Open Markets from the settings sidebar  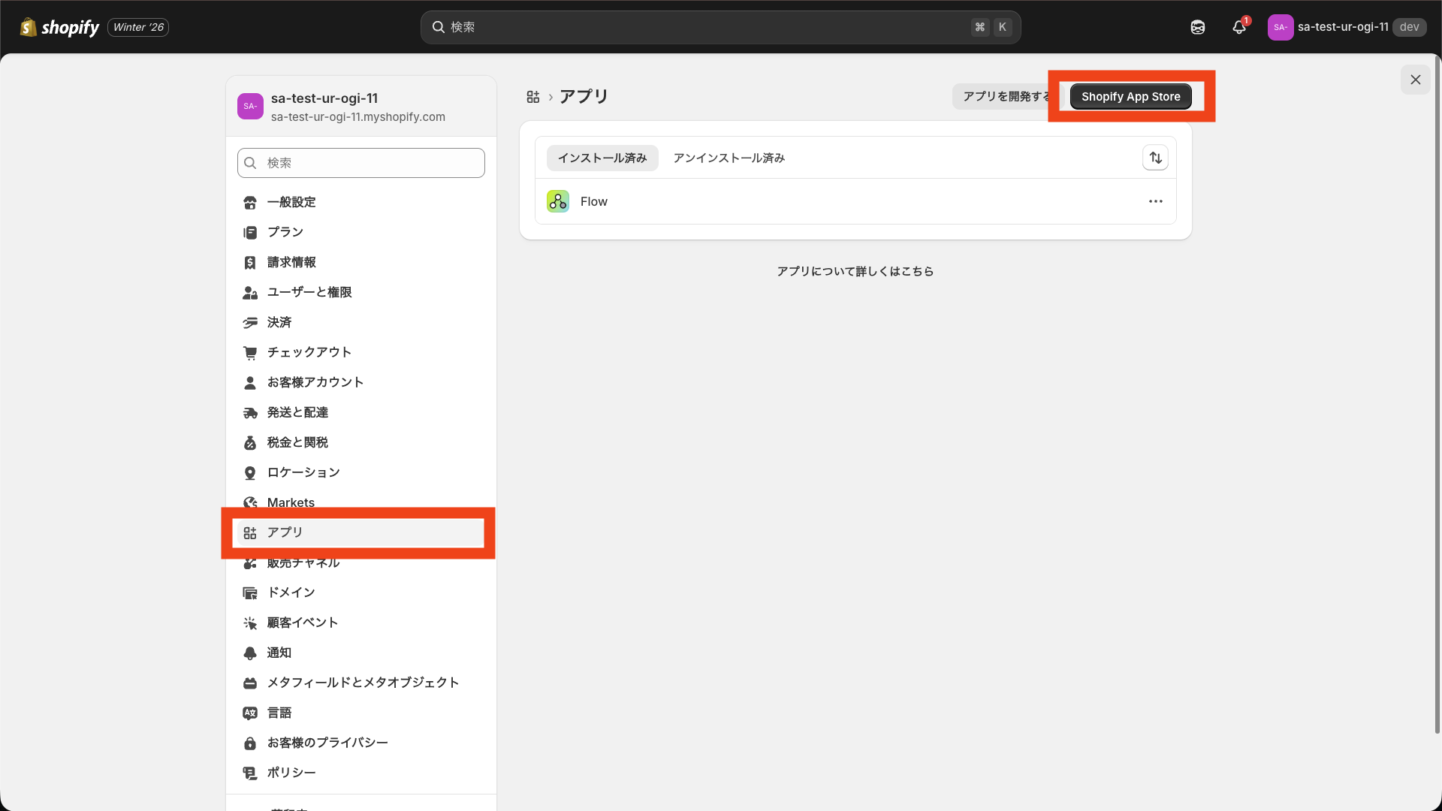click(291, 502)
